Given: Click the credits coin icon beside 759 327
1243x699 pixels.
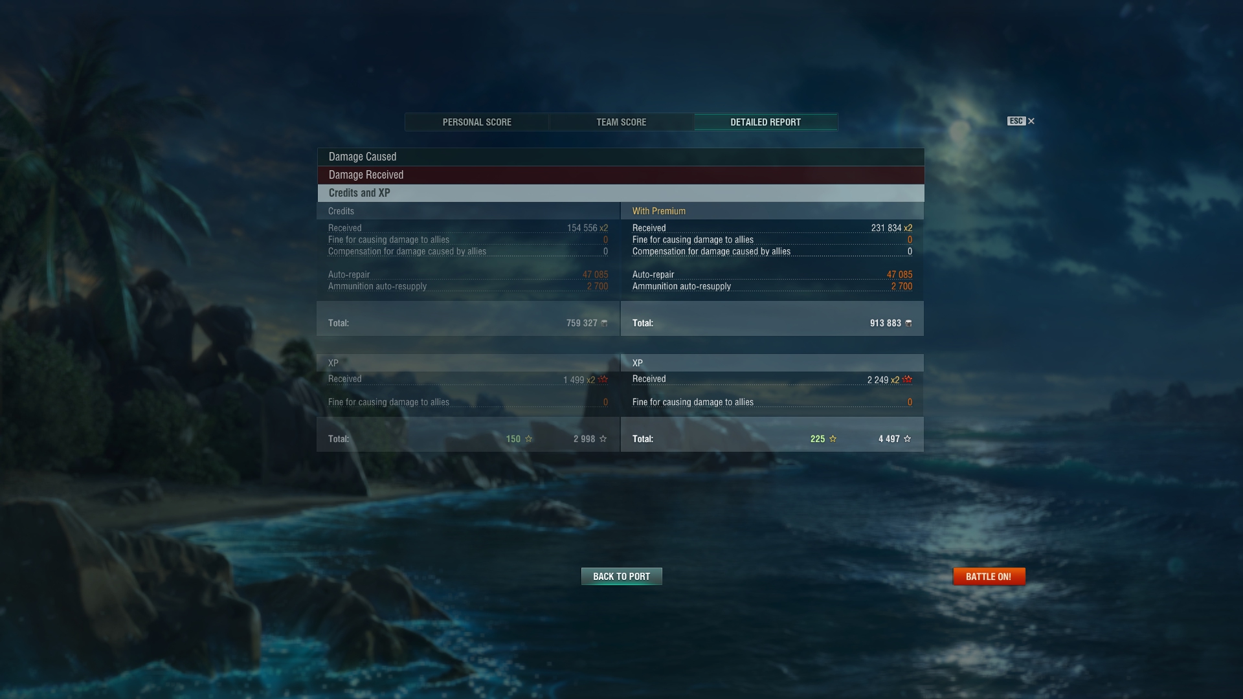Looking at the screenshot, I should [x=604, y=323].
